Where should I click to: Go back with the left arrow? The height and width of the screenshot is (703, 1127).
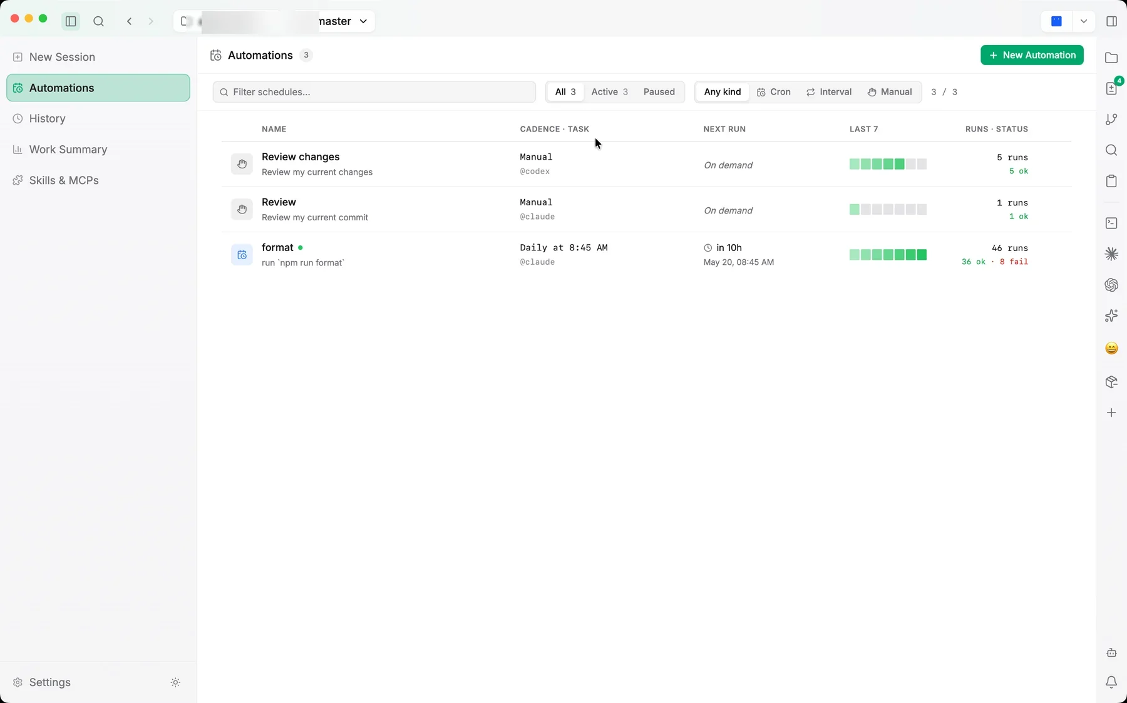coord(130,21)
